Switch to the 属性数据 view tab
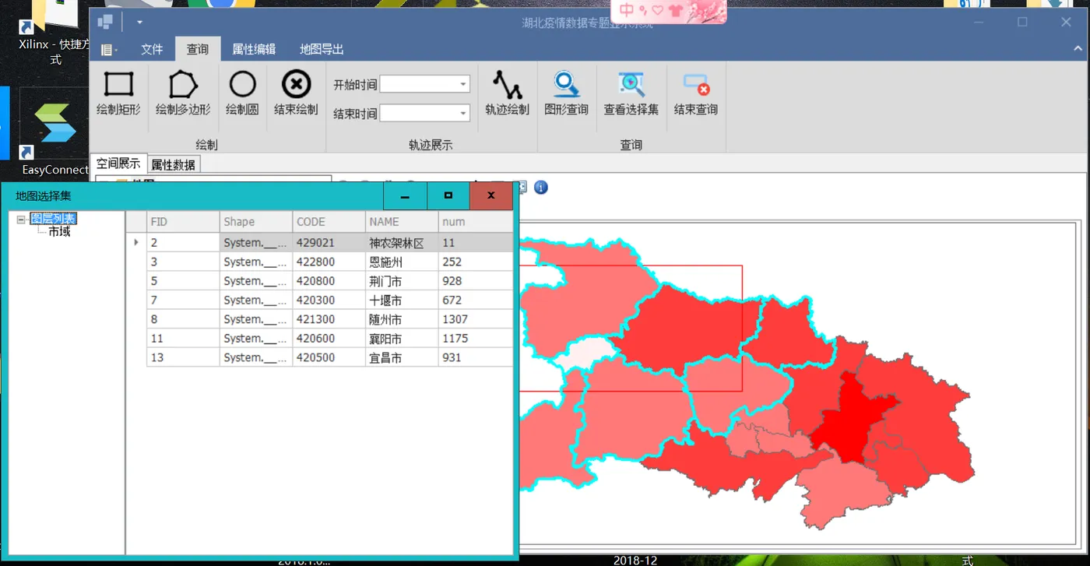This screenshot has width=1090, height=566. (x=174, y=164)
